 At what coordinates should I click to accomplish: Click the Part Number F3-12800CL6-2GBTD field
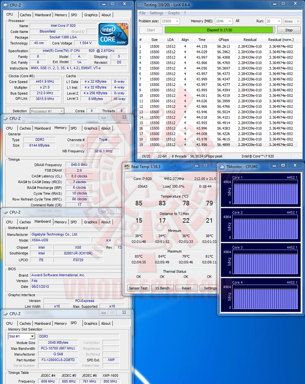pyautogui.click(x=58, y=360)
